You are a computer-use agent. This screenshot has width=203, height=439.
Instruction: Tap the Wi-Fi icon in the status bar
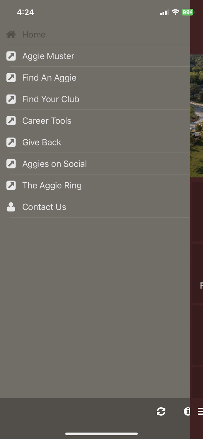coord(175,12)
